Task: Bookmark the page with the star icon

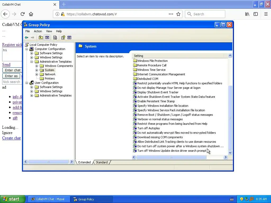Action: [x=178, y=14]
